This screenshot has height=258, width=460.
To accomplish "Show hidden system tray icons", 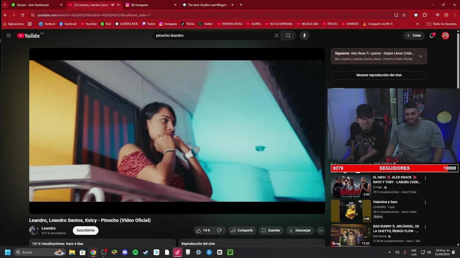I will (389, 252).
